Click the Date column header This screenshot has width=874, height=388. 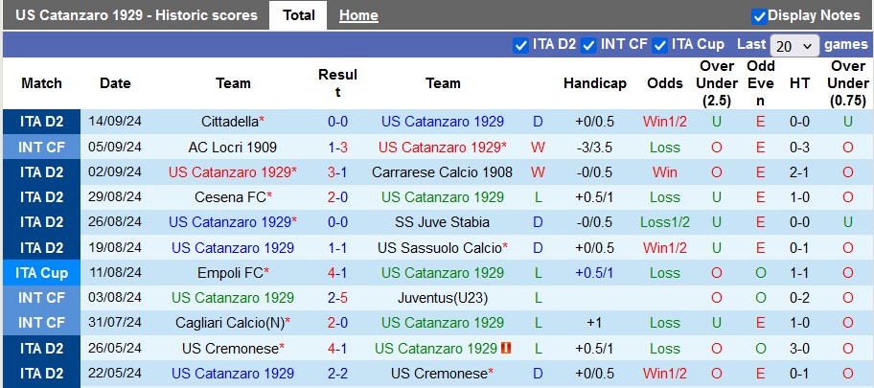(115, 83)
